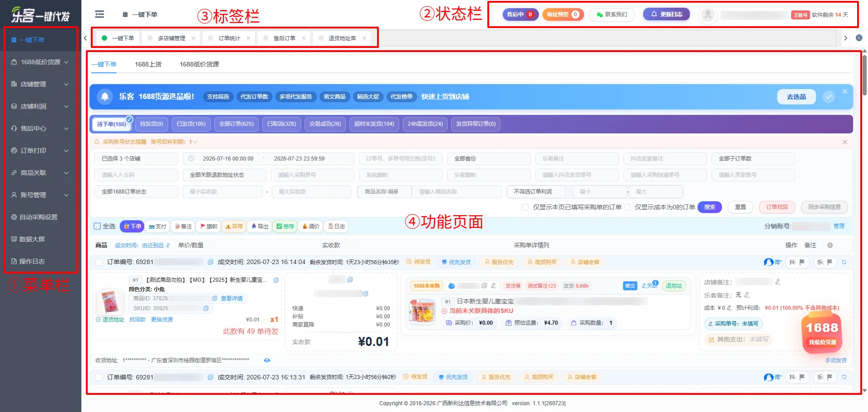Viewport: 868px width, 412px height.
Task: Close the 多店铺管理 tab
Action: coord(193,38)
